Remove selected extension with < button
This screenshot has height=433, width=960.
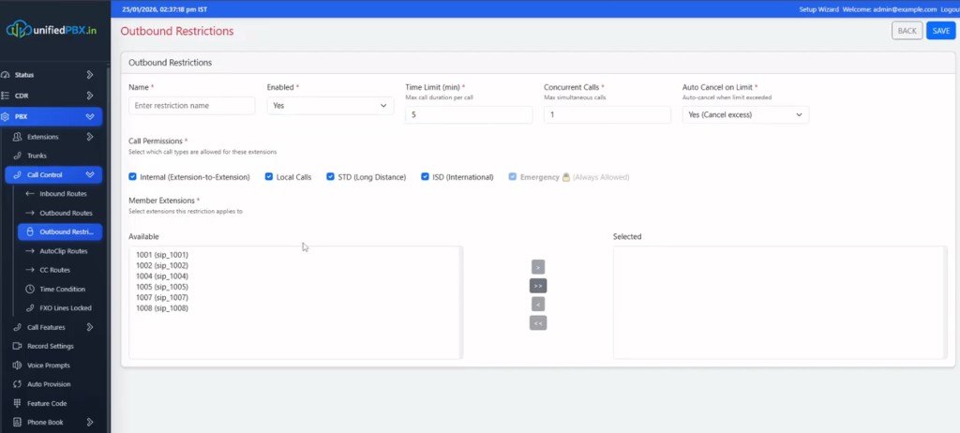click(537, 305)
